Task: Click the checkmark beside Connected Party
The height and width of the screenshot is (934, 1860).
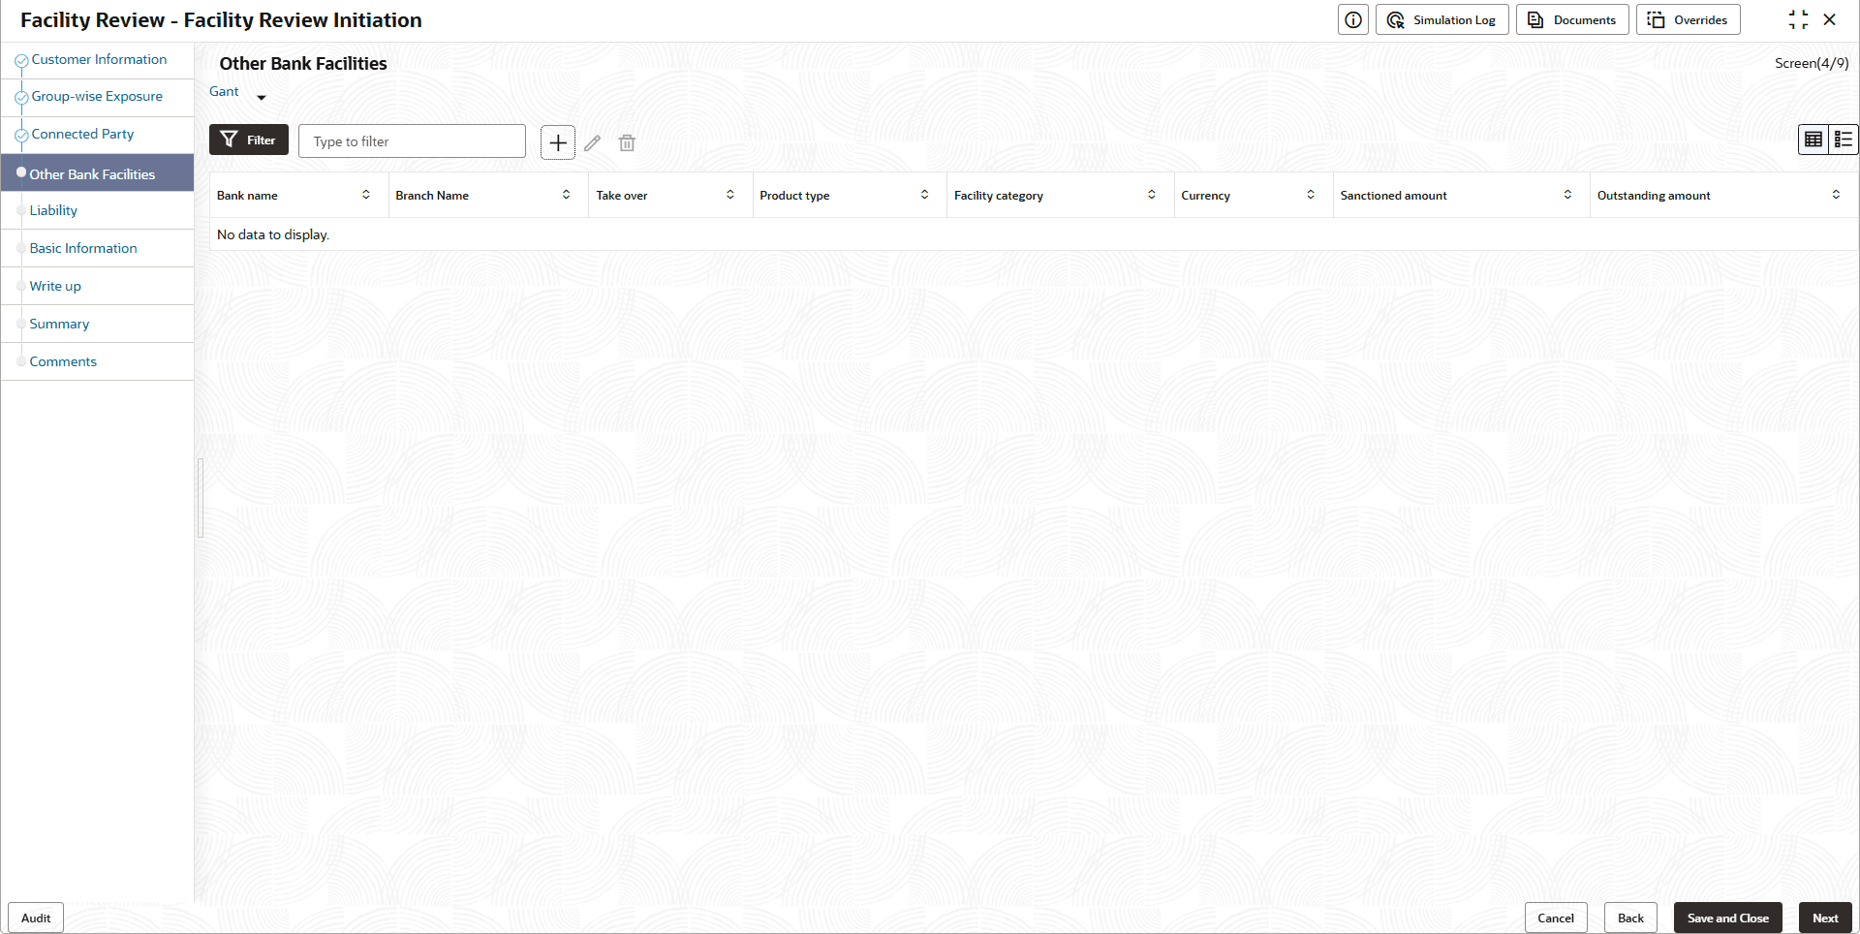Action: click(x=21, y=135)
